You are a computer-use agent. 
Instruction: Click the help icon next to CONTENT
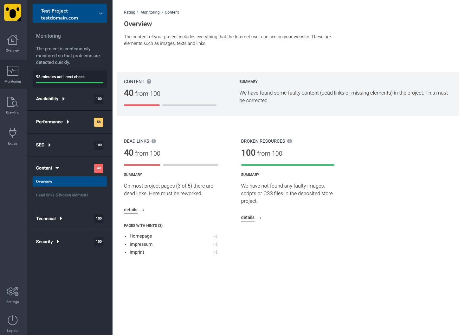coord(149,81)
